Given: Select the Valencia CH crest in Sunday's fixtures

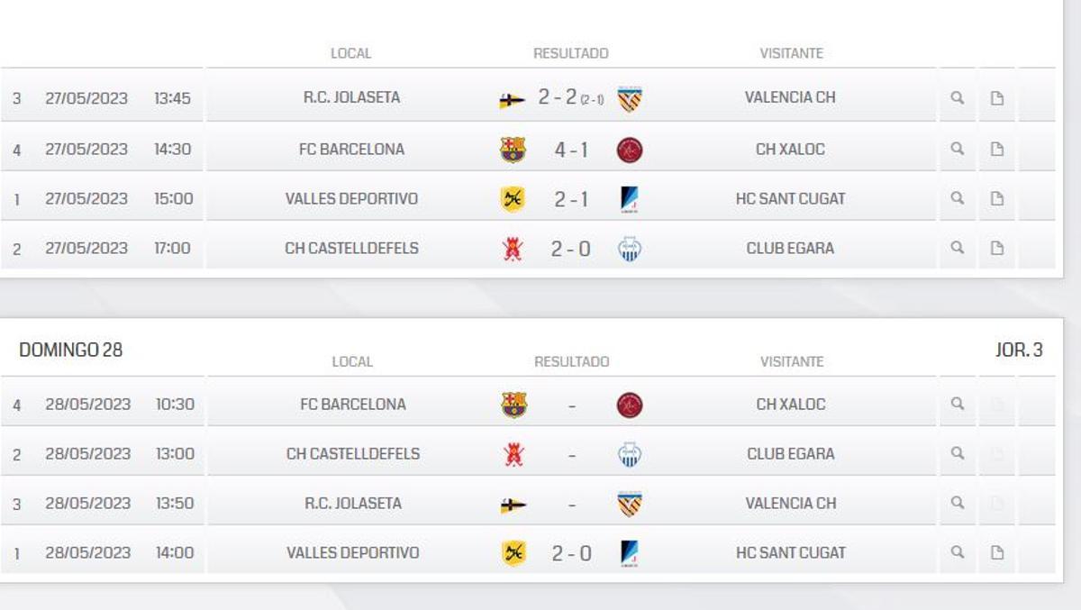Looking at the screenshot, I should [x=629, y=504].
